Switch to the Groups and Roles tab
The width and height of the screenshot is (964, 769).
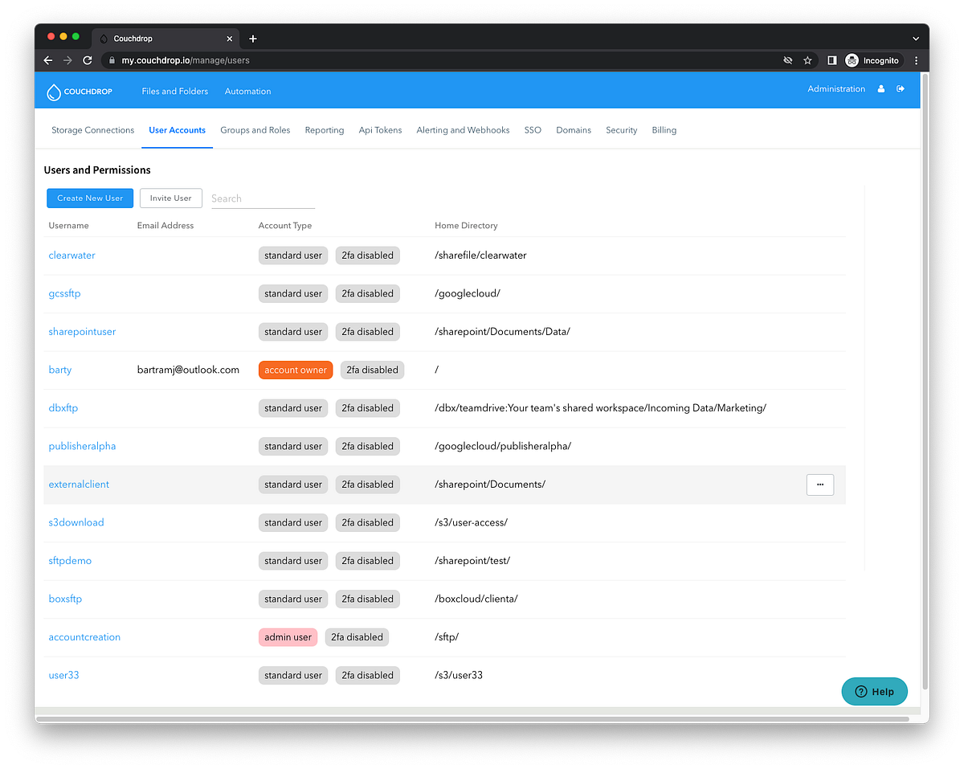(x=255, y=129)
